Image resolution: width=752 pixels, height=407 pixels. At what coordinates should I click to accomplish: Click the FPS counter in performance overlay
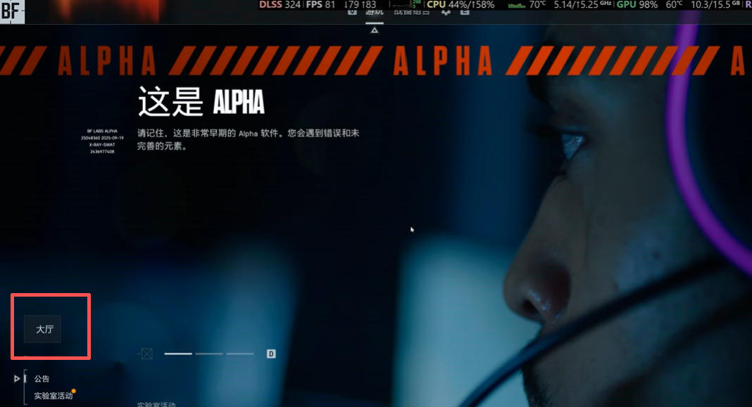[x=320, y=5]
